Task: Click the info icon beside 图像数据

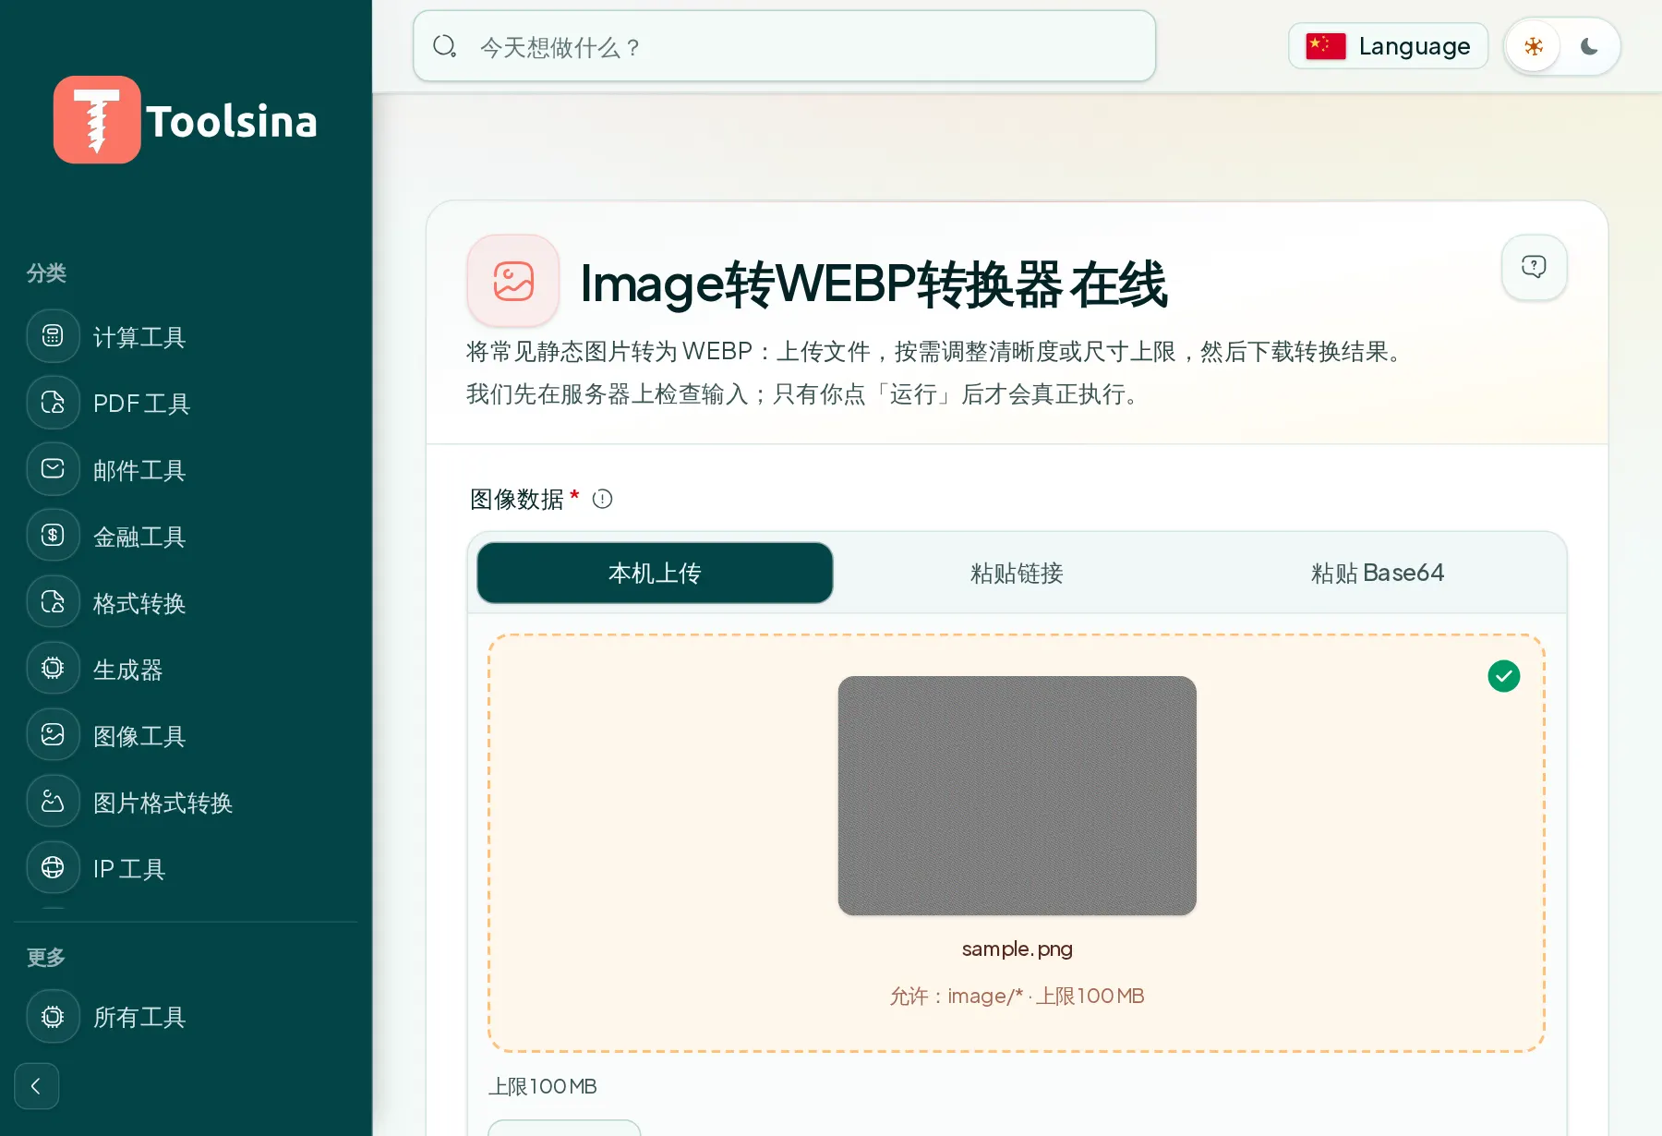Action: [602, 499]
